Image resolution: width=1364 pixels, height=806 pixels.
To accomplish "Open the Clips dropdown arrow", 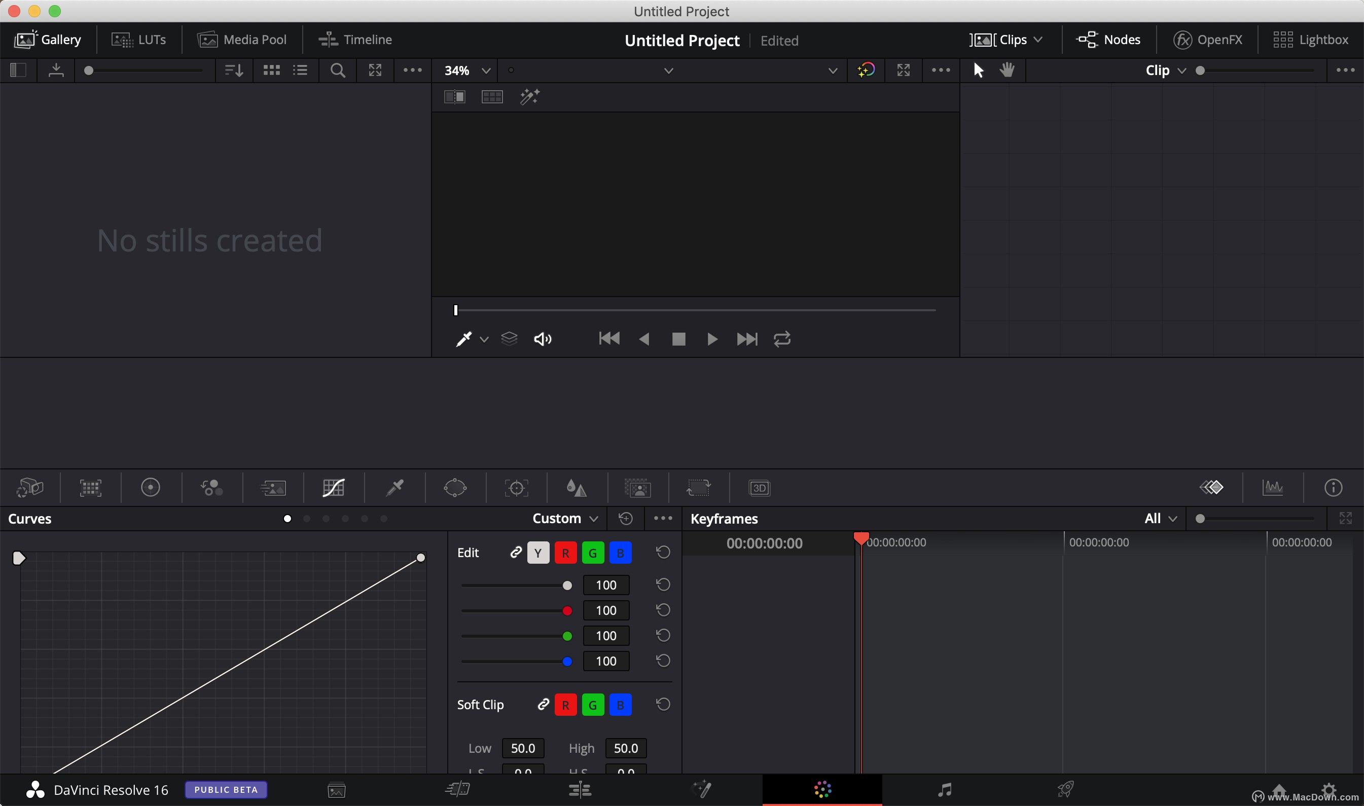I will pos(1038,40).
